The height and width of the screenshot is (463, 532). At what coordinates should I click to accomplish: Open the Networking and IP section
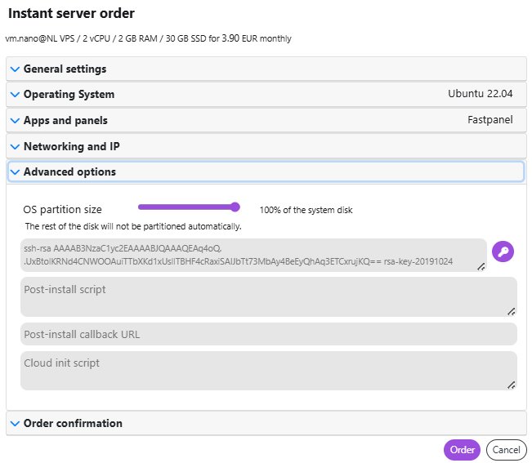[266, 146]
